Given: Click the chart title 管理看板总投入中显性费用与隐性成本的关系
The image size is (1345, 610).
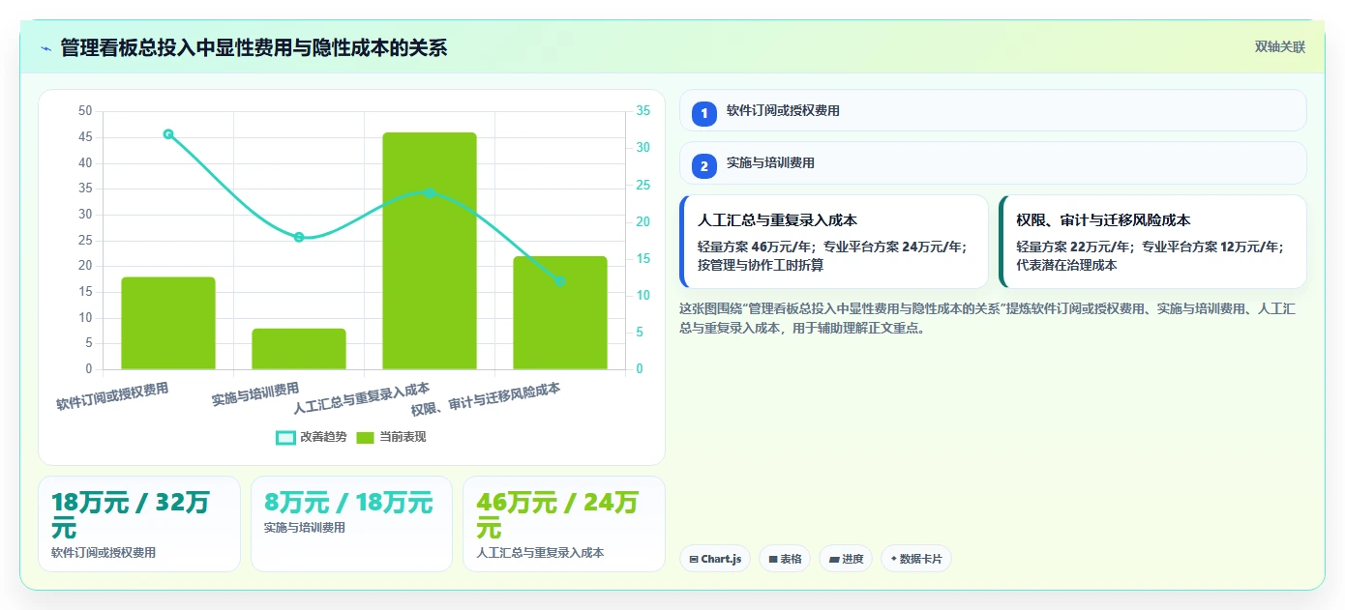Looking at the screenshot, I should [254, 47].
